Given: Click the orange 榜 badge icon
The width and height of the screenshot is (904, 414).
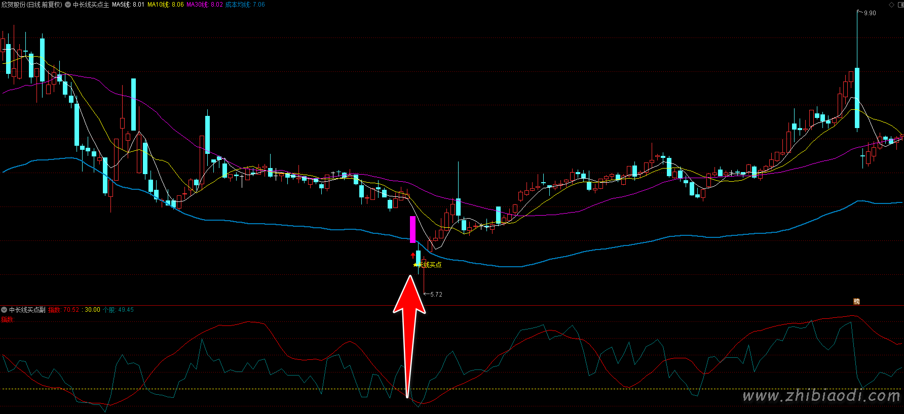Looking at the screenshot, I should point(856,301).
